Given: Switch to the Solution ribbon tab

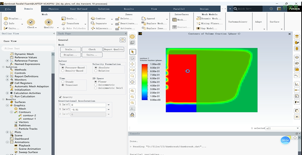Looking at the screenshot, I should click(104, 9).
